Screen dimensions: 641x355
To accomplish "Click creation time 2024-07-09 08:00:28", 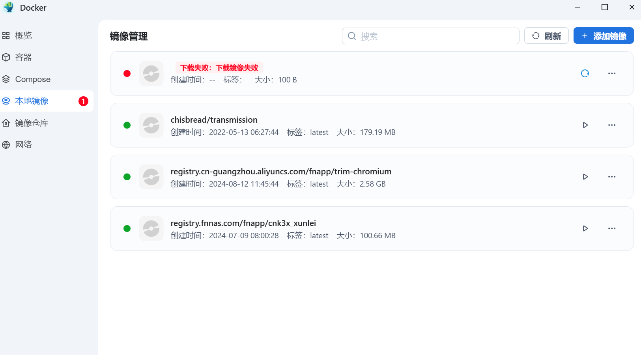I will pyautogui.click(x=244, y=235).
